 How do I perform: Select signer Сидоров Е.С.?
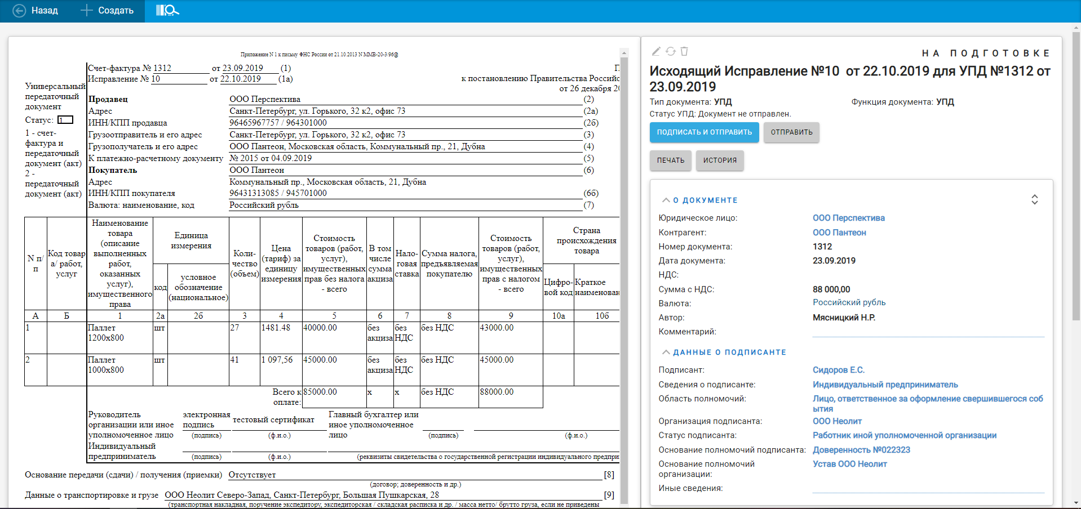838,370
